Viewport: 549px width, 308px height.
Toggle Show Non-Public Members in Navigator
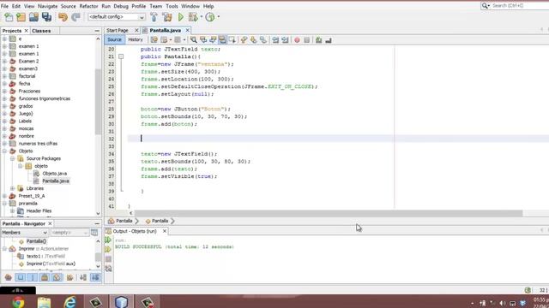(x=45, y=277)
